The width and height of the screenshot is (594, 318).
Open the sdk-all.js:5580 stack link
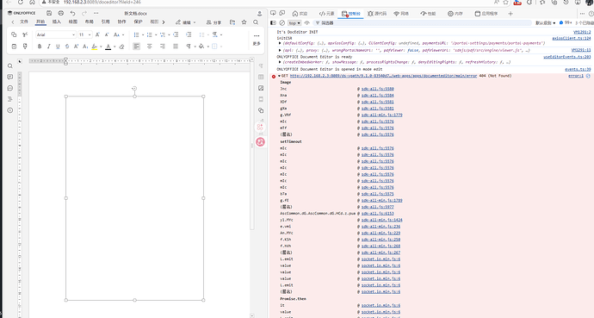tap(377, 89)
